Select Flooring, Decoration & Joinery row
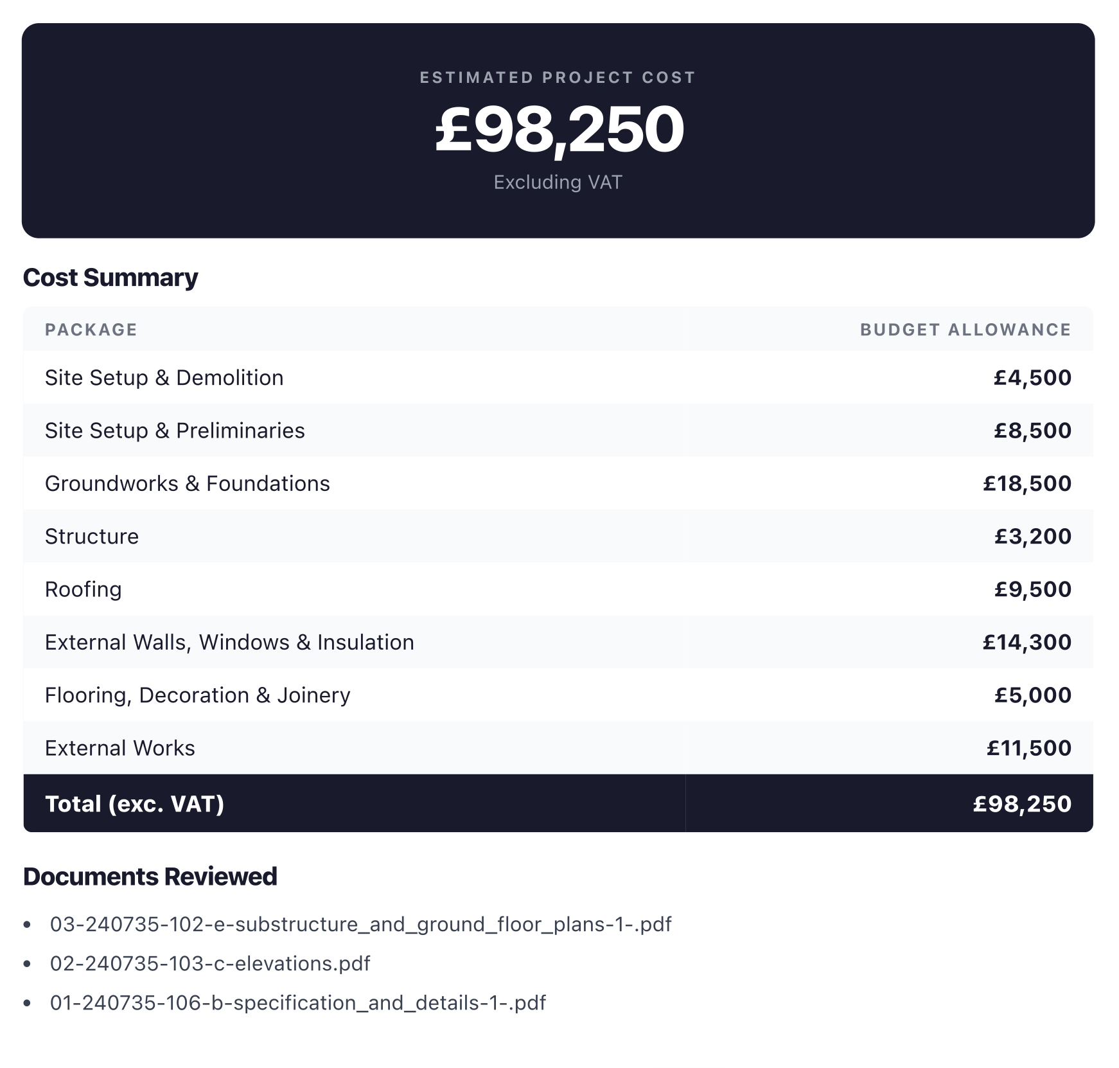 (x=558, y=695)
